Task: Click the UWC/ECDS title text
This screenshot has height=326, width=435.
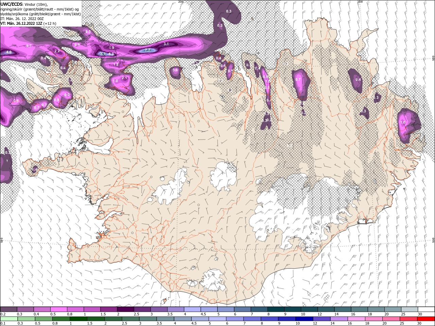Action: 12,4
